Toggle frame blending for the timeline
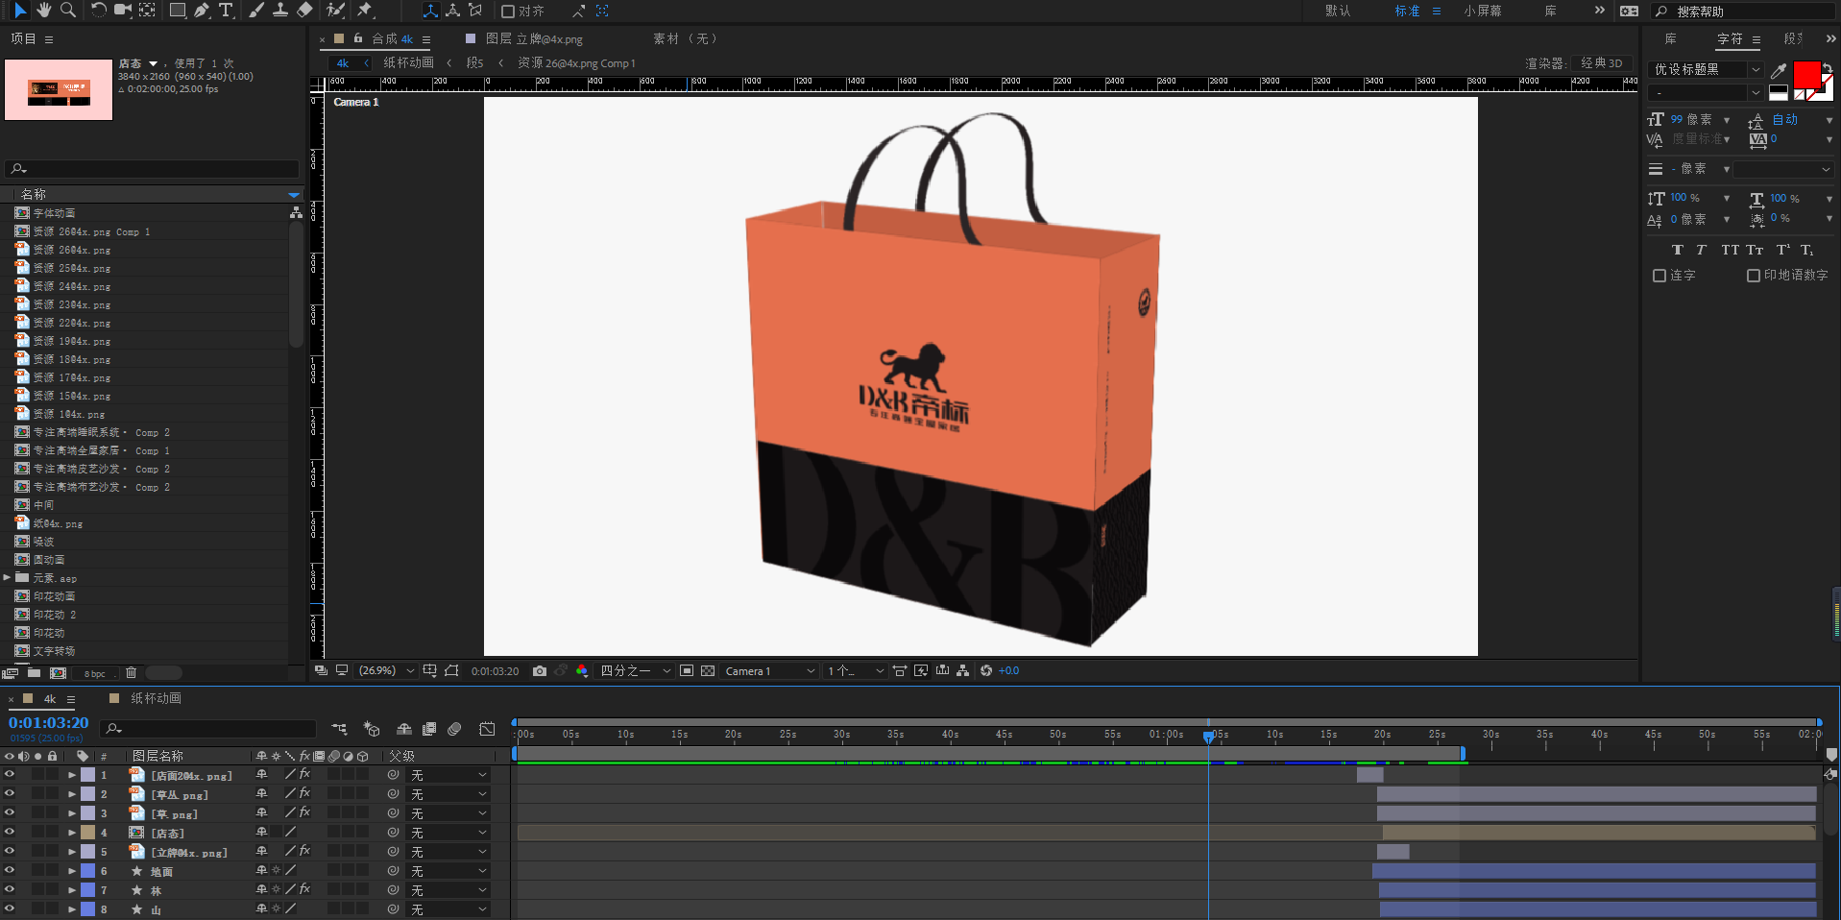 (x=429, y=730)
